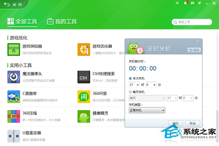Expand the hour dropdown under 本次关机
This screenshot has height=146, width=219.
click(x=134, y=85)
